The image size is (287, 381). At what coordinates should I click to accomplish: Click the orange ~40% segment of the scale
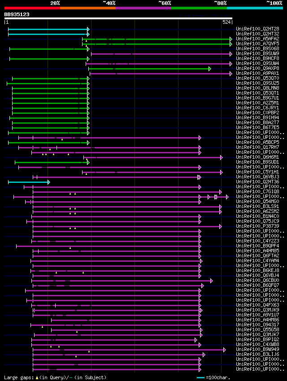click(88, 8)
